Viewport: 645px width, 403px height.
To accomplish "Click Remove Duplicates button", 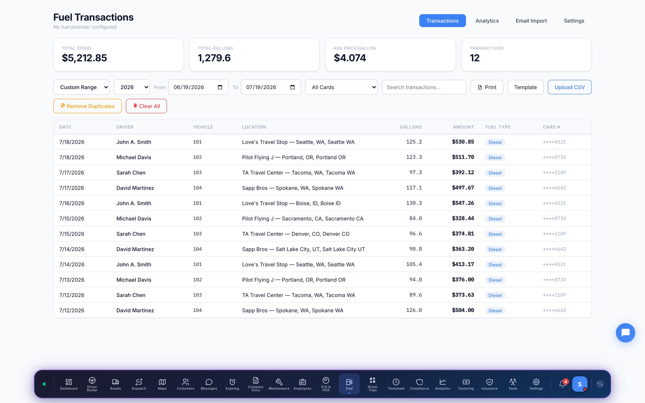I will click(x=87, y=106).
